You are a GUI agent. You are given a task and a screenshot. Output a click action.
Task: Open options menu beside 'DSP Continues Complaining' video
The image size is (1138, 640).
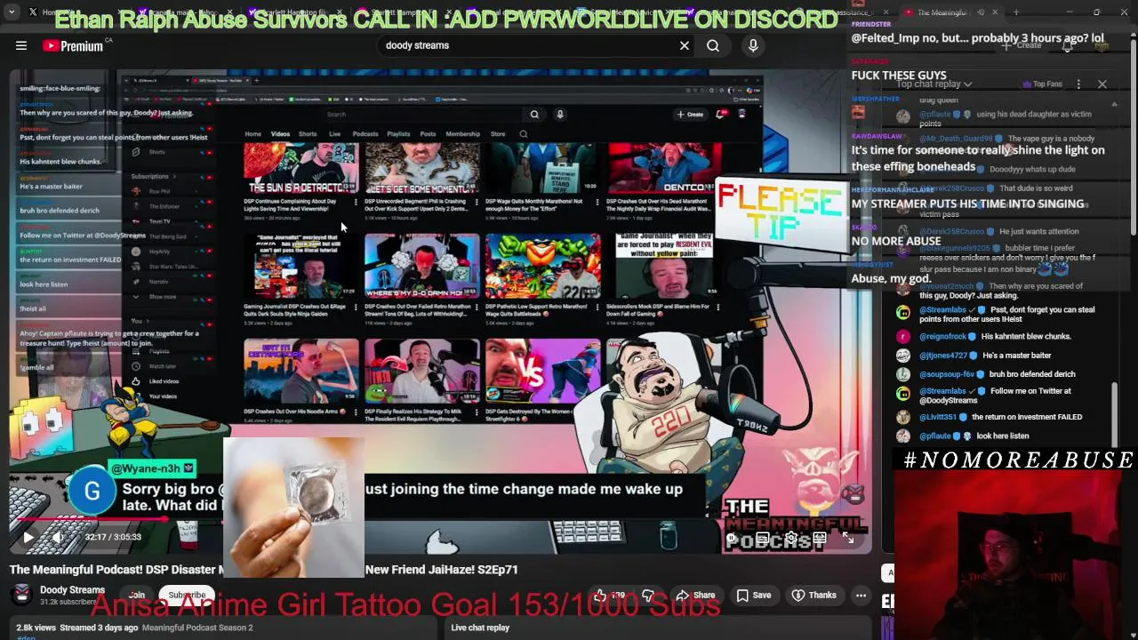tap(356, 203)
